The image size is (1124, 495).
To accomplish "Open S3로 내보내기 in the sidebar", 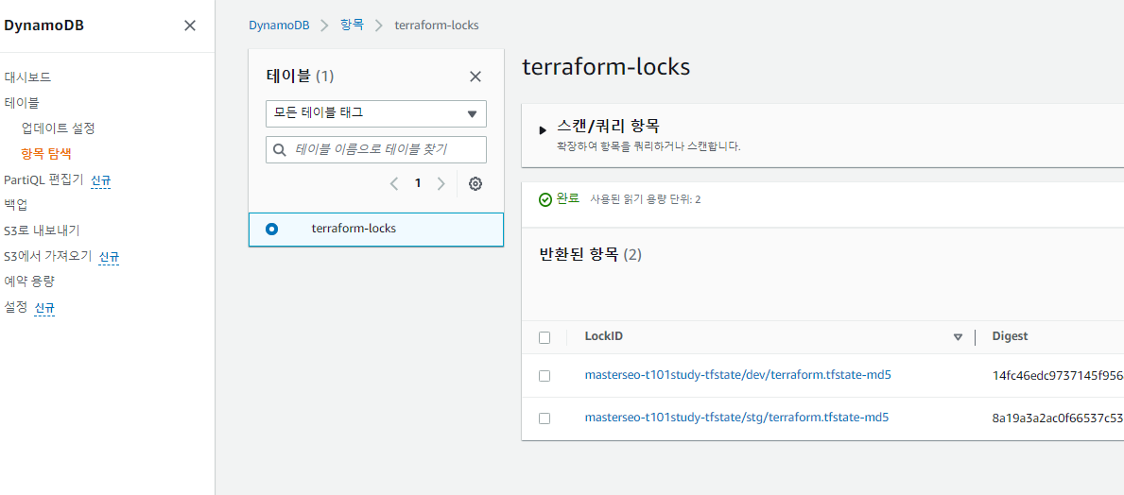I will (x=42, y=230).
